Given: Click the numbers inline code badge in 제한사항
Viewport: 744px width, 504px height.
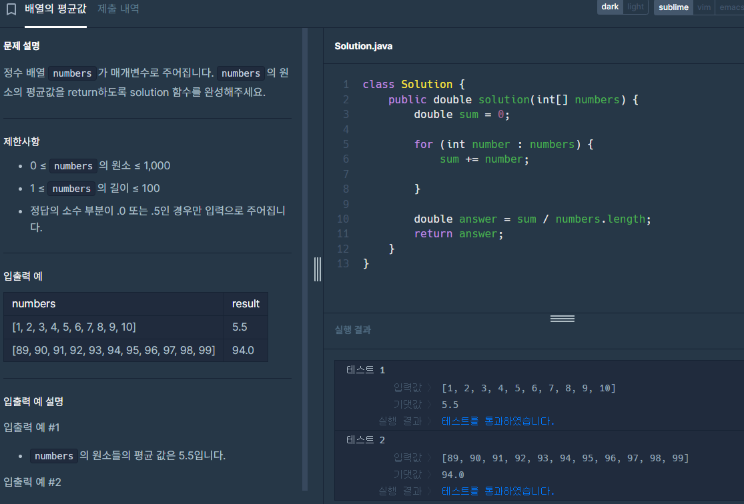Looking at the screenshot, I should tap(71, 166).
